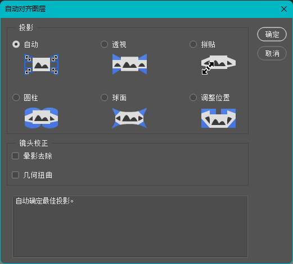The width and height of the screenshot is (293, 264).
Task: Click the 取消 cancel button
Action: pyautogui.click(x=272, y=53)
